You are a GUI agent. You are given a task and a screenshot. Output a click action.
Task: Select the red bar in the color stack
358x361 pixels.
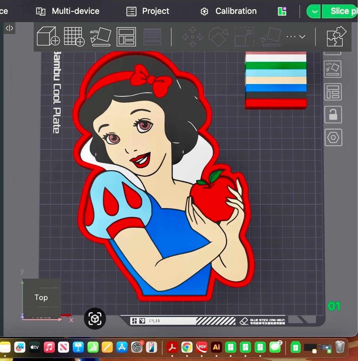(x=276, y=104)
